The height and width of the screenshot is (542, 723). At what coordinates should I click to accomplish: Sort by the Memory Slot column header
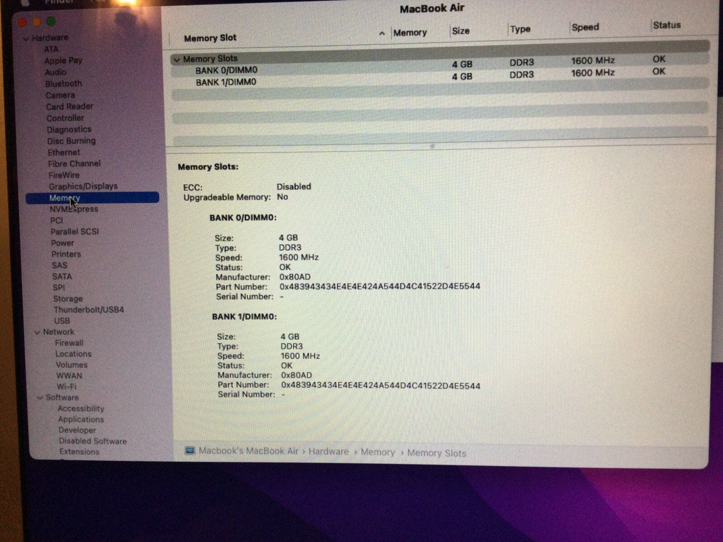210,38
